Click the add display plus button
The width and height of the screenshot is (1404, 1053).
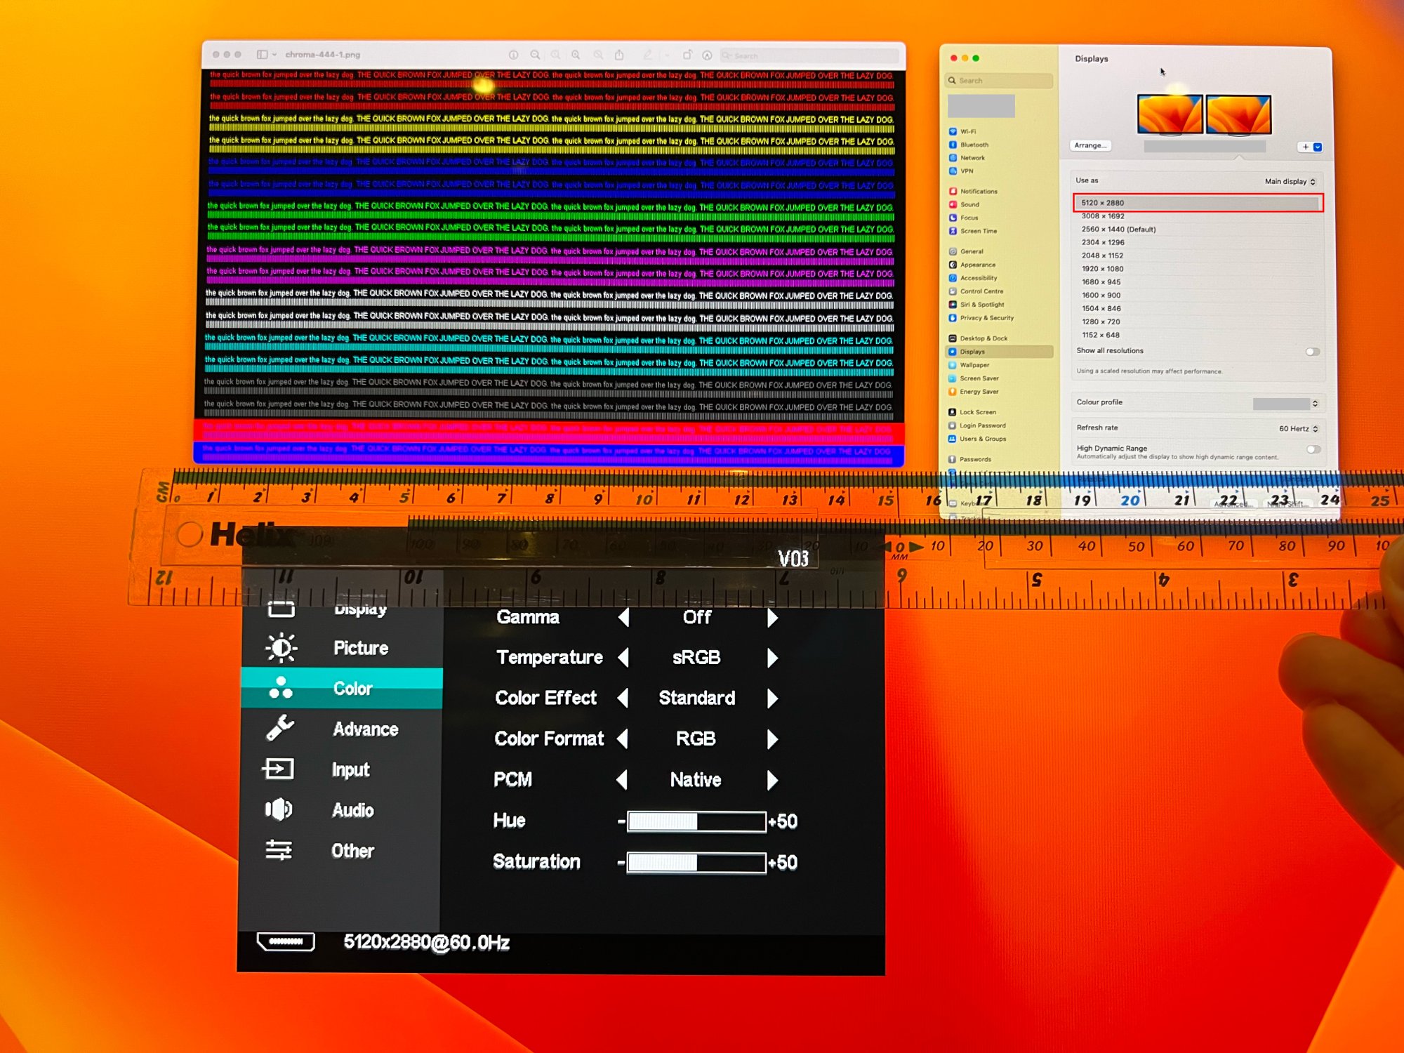(1306, 147)
